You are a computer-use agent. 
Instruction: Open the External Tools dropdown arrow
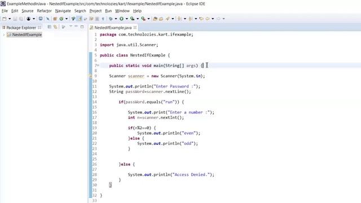click(x=148, y=19)
